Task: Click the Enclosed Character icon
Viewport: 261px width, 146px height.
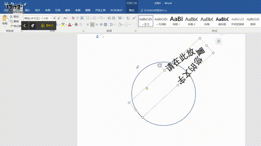Action: [81, 24]
